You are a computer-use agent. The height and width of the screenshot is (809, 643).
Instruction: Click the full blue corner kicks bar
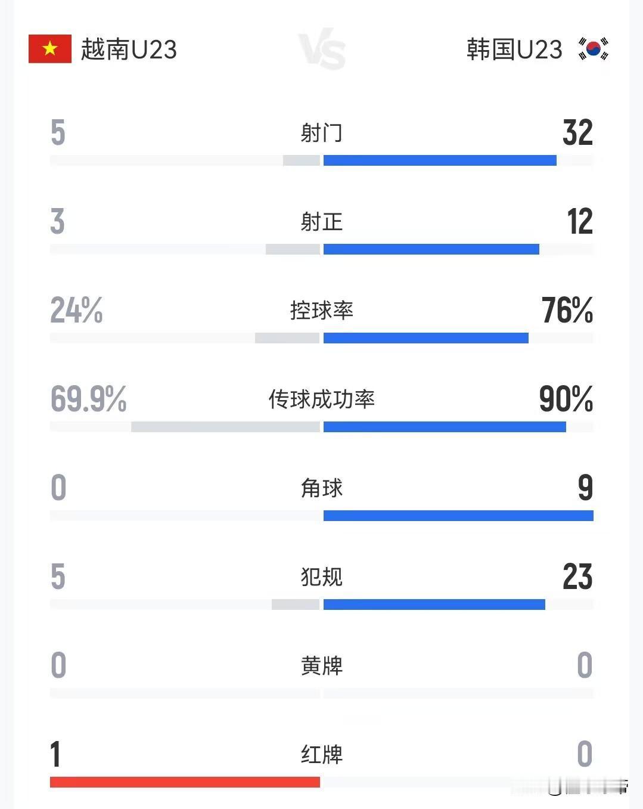[458, 516]
